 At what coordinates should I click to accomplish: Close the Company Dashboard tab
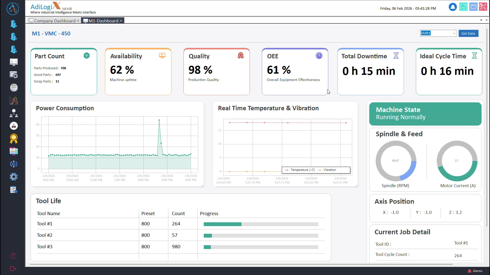tap(78, 21)
